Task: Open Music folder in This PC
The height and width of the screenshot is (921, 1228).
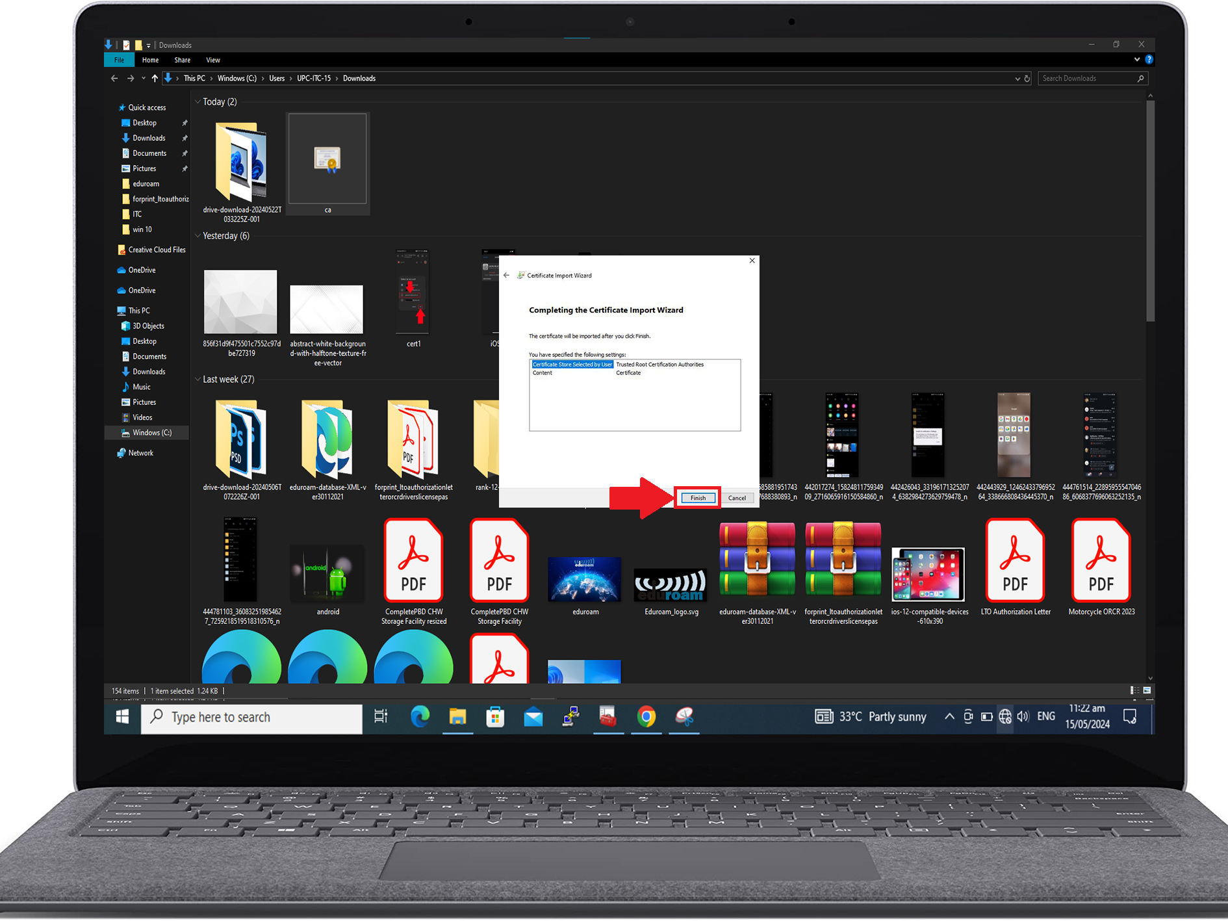Action: tap(141, 387)
